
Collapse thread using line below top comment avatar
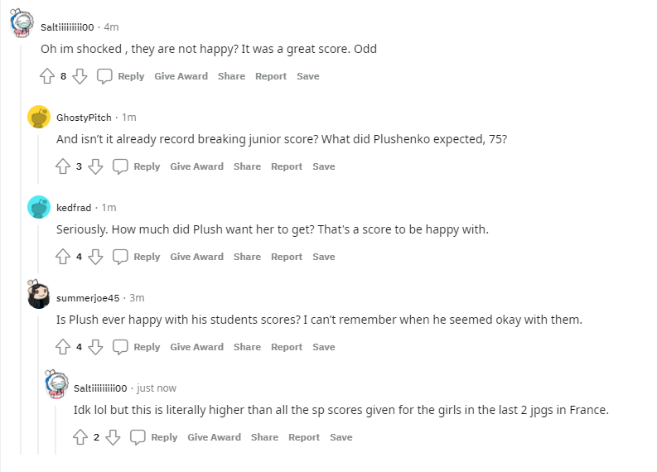point(22,248)
